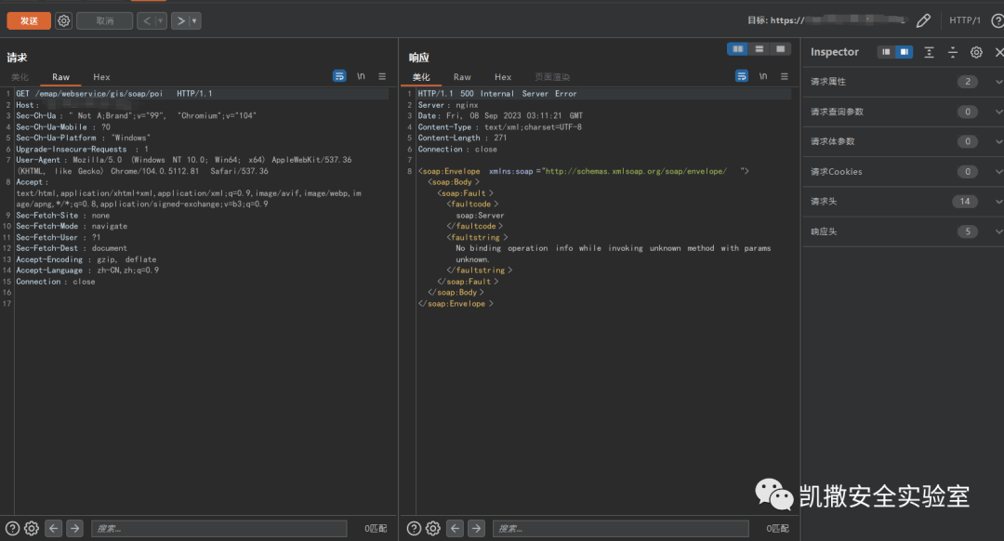Expand 响应头 section in Inspector

click(998, 231)
